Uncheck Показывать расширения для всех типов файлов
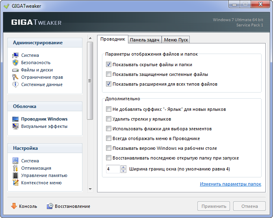The width and height of the screenshot is (273, 218). 108,84
